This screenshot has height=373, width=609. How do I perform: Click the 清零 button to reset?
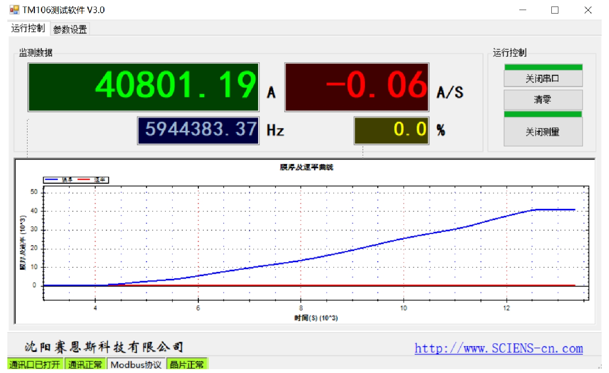pyautogui.click(x=542, y=100)
